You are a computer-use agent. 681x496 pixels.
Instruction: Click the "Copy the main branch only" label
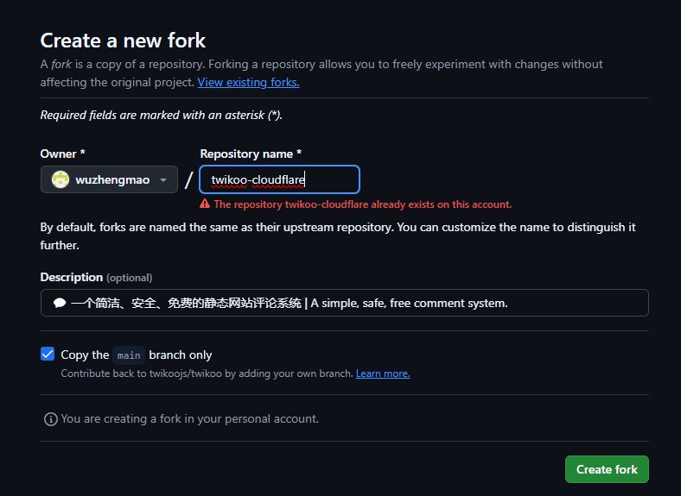coord(136,355)
